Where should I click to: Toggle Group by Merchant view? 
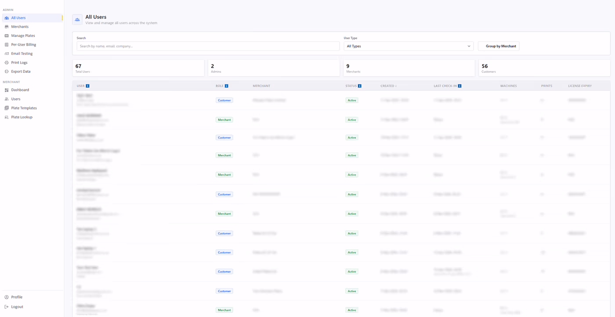pos(499,46)
